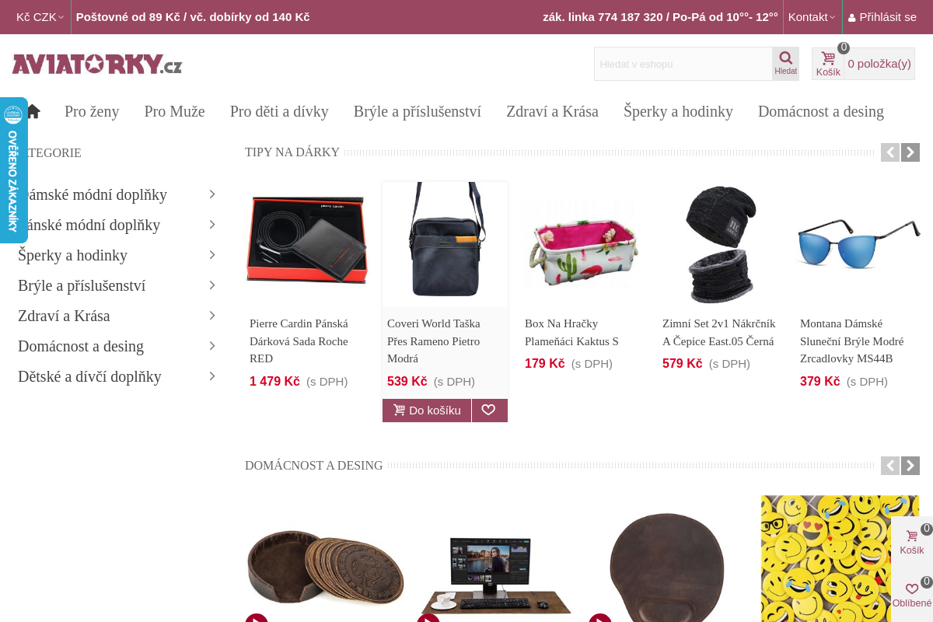The height and width of the screenshot is (622, 933).
Task: Open the Pierre Cardin gift set thumbnail
Action: click(307, 241)
